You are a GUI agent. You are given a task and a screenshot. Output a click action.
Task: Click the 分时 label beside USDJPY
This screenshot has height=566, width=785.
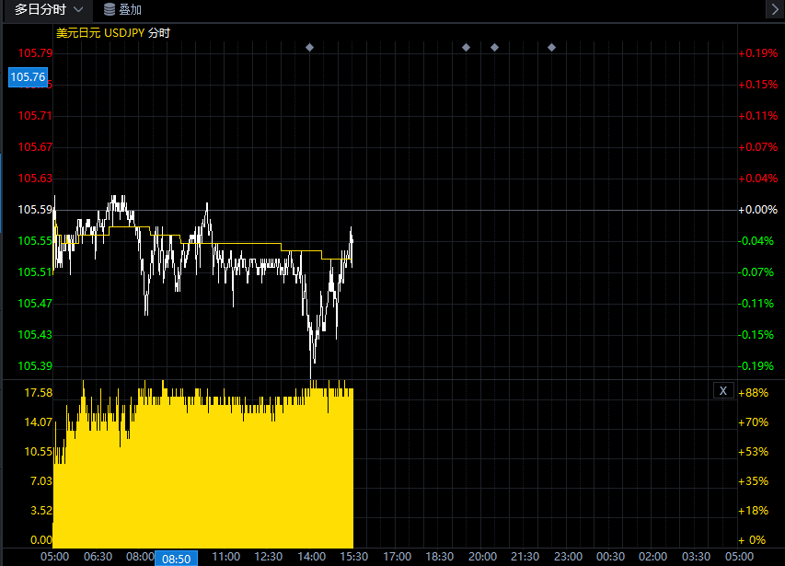(158, 32)
